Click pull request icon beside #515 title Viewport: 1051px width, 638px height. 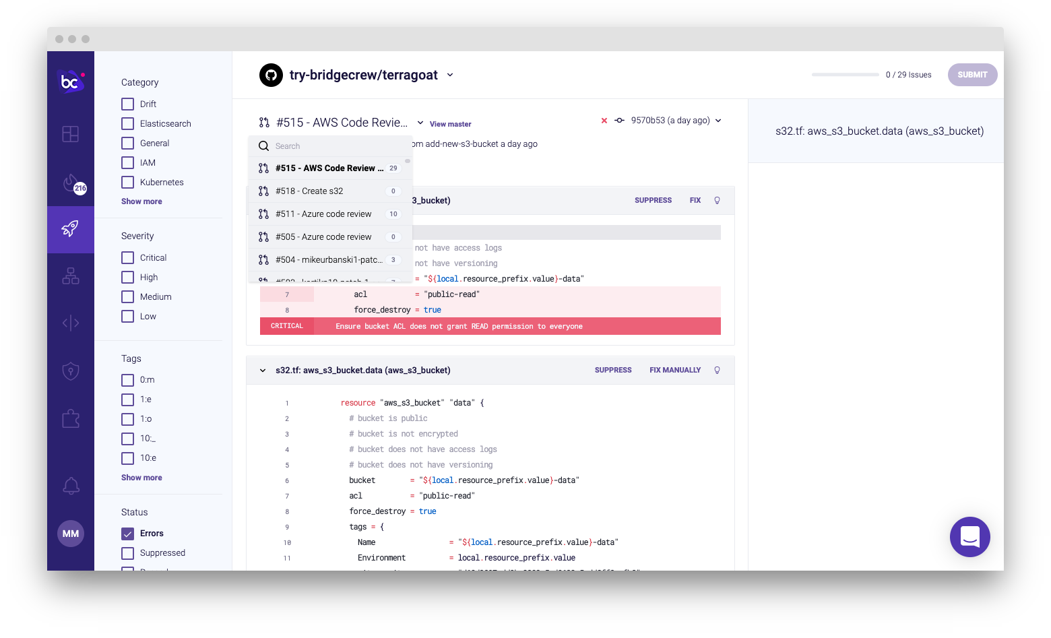point(264,123)
